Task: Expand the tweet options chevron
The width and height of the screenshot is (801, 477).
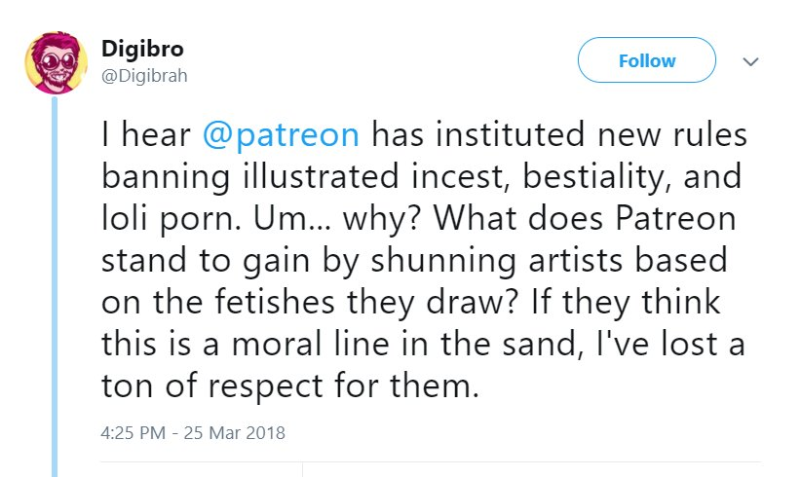Action: [750, 61]
